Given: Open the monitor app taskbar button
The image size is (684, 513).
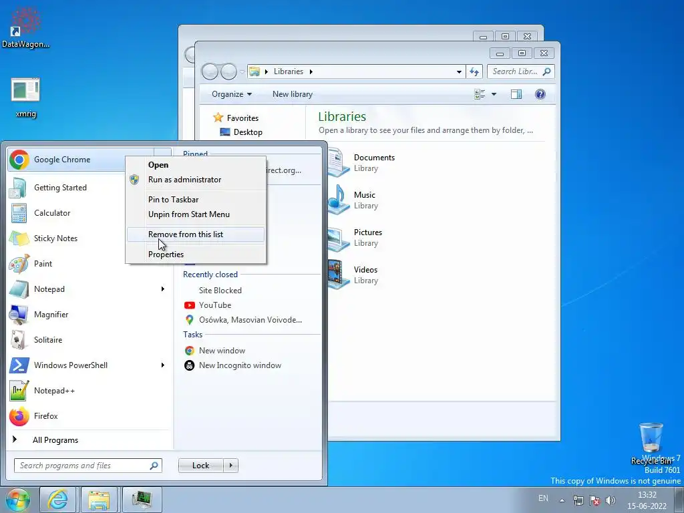Looking at the screenshot, I should (x=142, y=500).
